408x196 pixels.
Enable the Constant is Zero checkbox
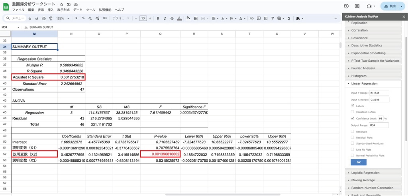coord(352,112)
